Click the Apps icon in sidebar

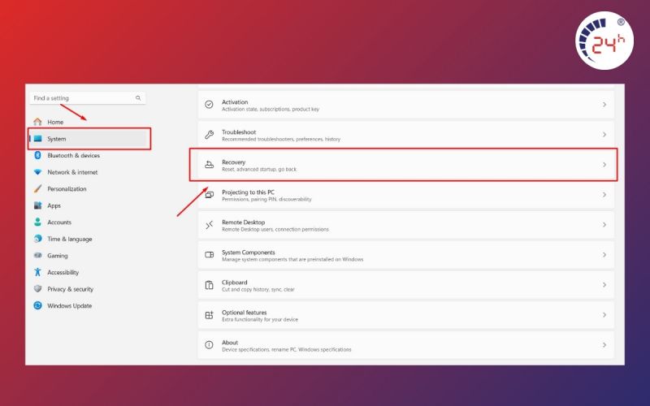click(37, 205)
